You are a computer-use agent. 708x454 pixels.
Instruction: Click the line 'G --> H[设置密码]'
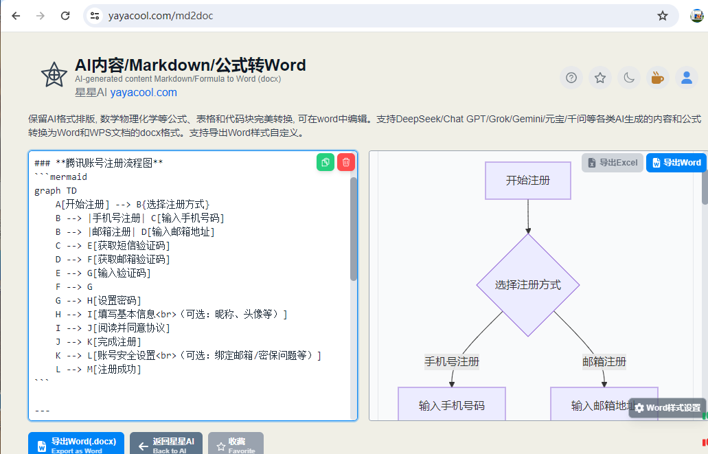[98, 300]
